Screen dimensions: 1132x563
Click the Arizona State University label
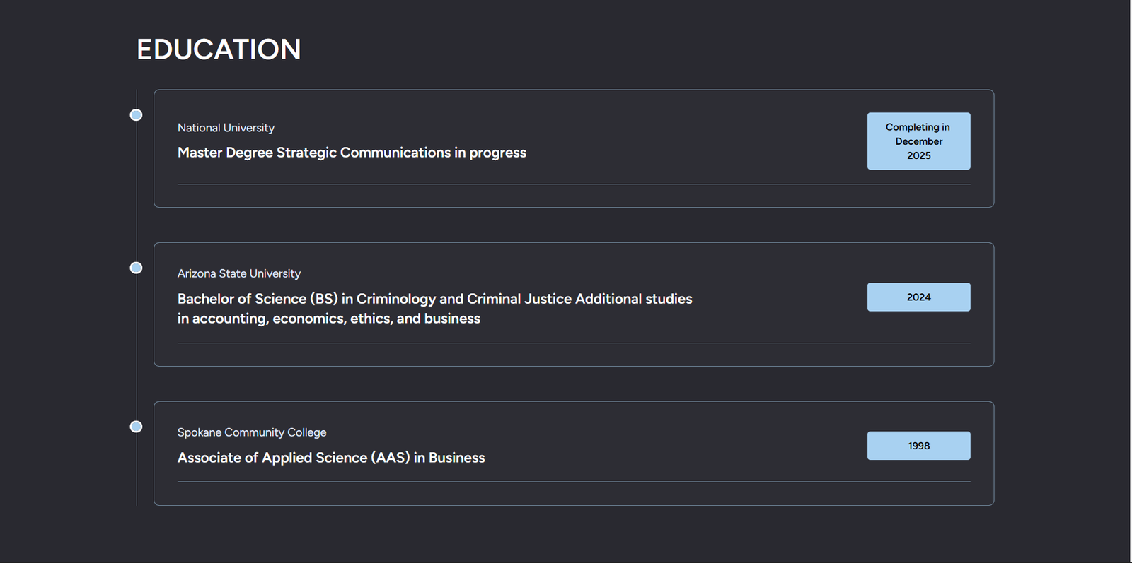(238, 273)
